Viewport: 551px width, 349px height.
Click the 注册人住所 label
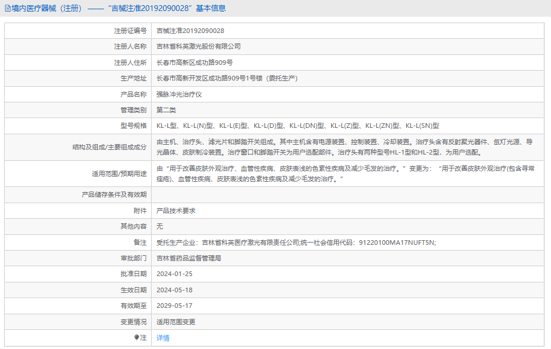coord(130,63)
